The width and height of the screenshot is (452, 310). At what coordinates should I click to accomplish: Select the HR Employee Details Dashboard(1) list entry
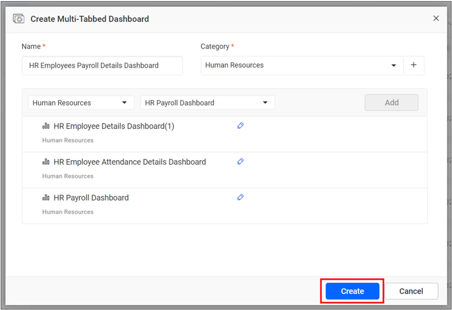click(x=114, y=126)
